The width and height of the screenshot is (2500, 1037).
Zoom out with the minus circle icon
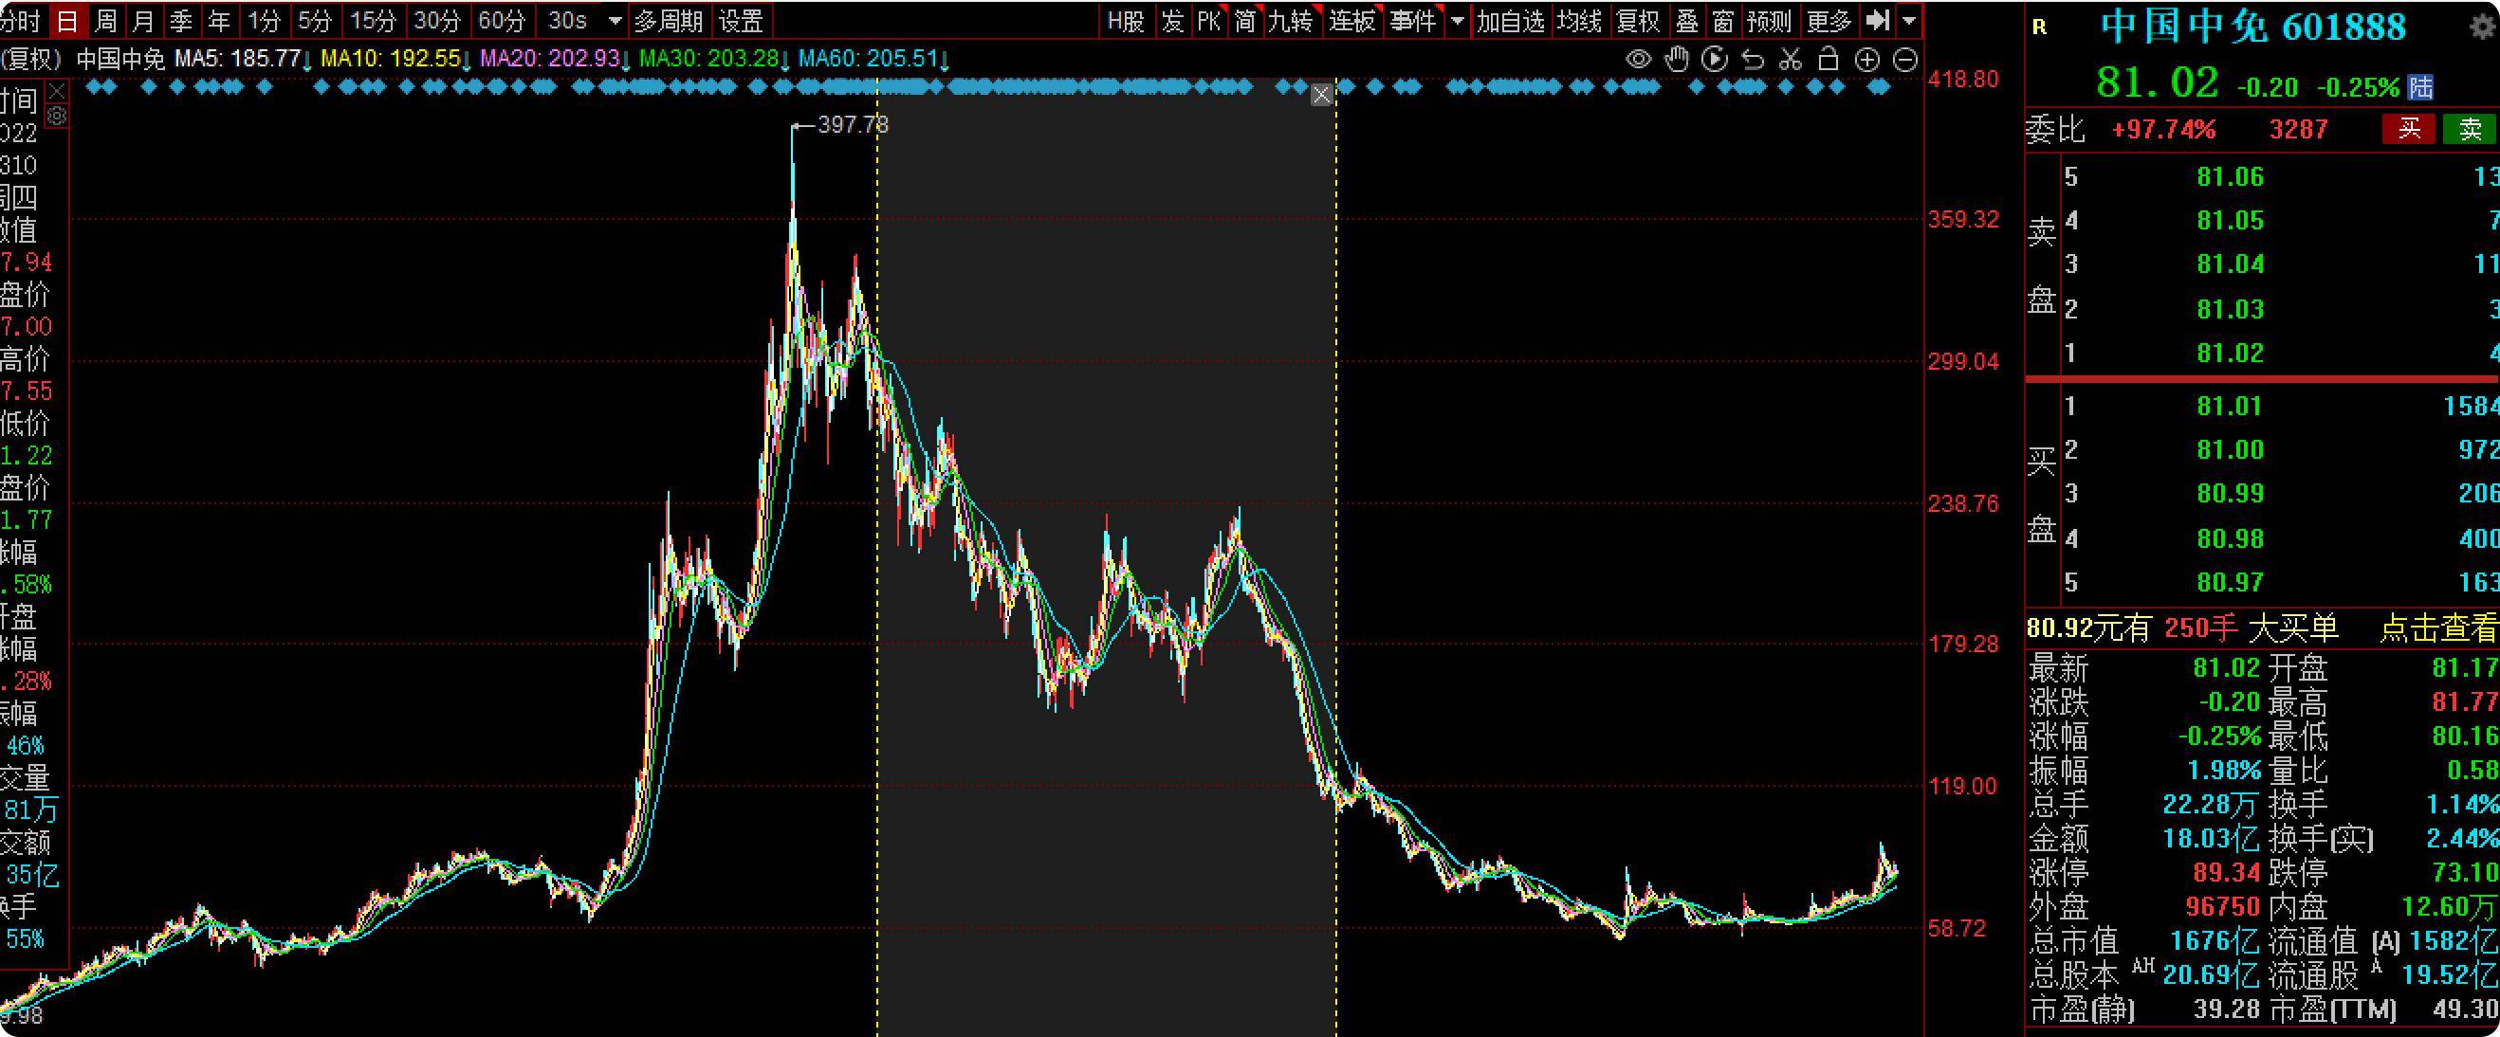pos(1905,60)
